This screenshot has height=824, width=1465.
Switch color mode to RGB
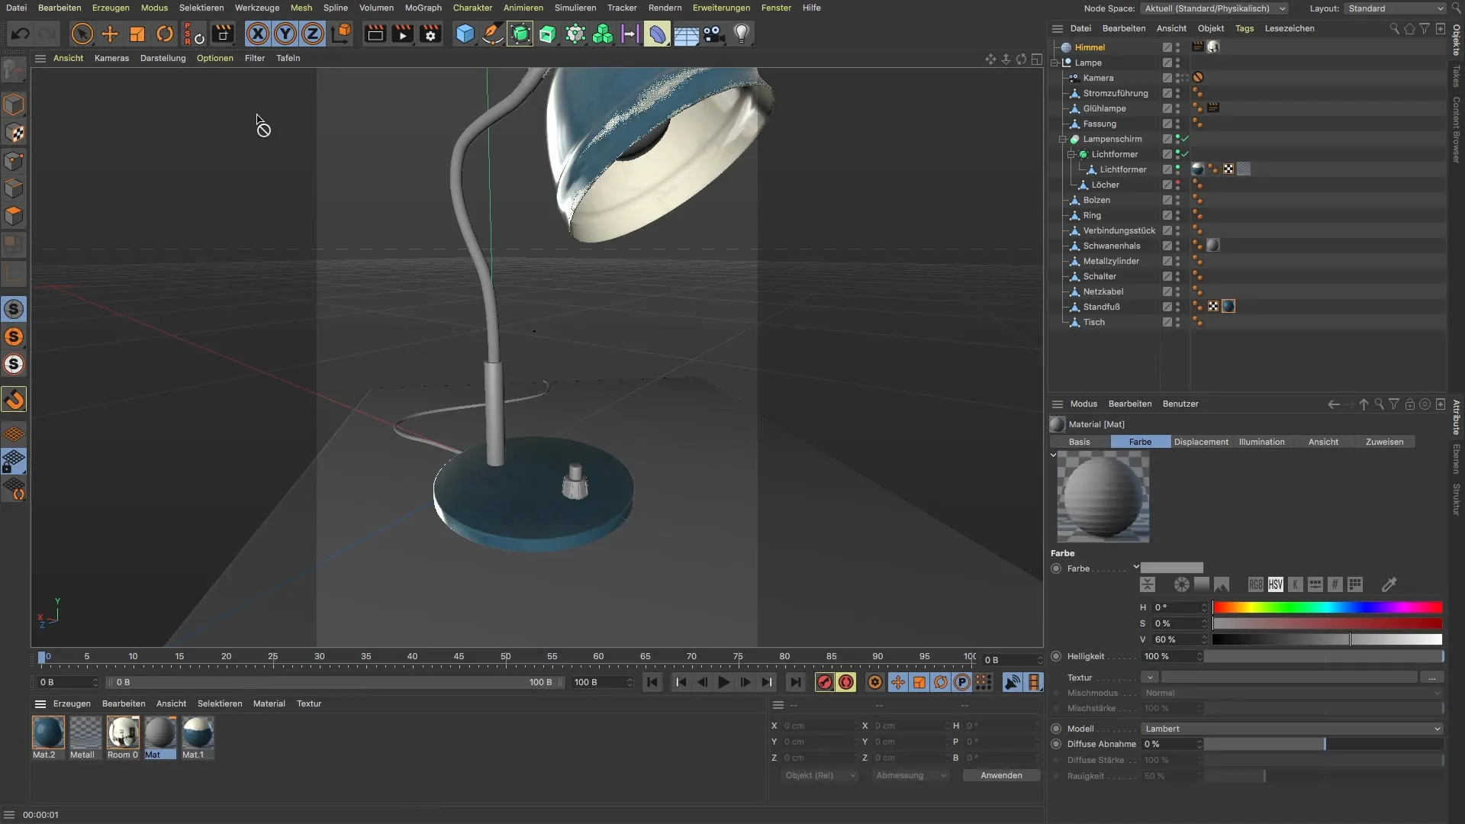(x=1255, y=584)
